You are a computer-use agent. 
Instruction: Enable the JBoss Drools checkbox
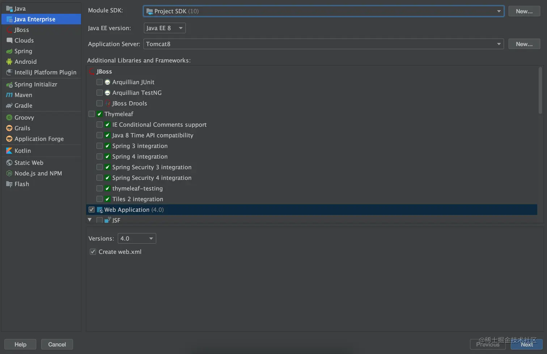(x=99, y=103)
